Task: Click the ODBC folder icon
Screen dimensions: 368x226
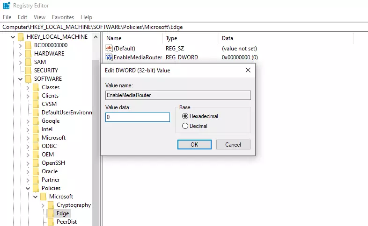Action: (36, 146)
